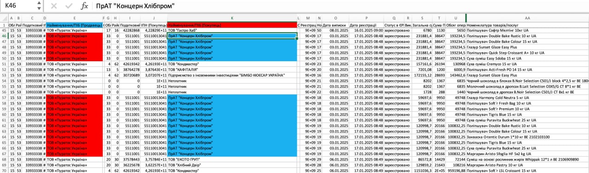This screenshot has width=589, height=173.
Task: Select row 57 header number
Action: pos(4,98)
